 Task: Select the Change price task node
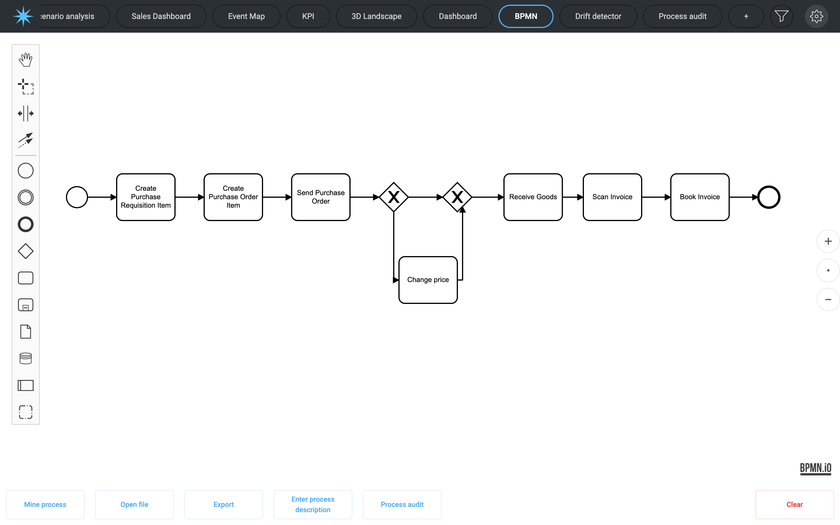[428, 280]
